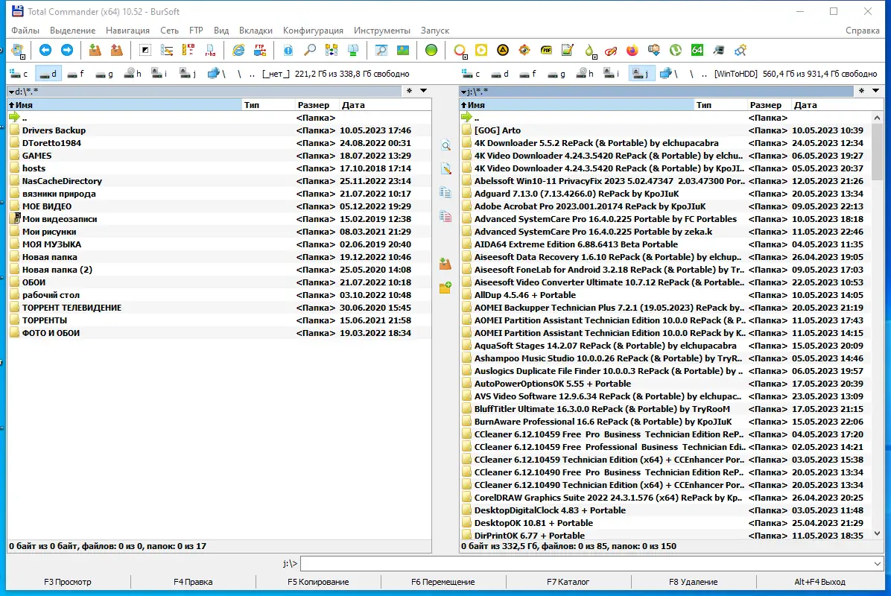Open the Конфигурация menu
The image size is (891, 596).
[313, 31]
